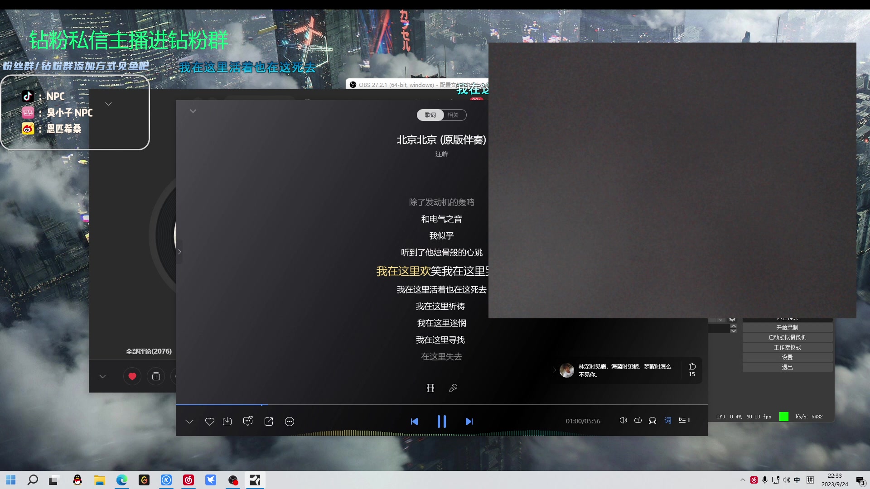The image size is (870, 489).
Task: Toggle single loop playback mode
Action: point(638,420)
